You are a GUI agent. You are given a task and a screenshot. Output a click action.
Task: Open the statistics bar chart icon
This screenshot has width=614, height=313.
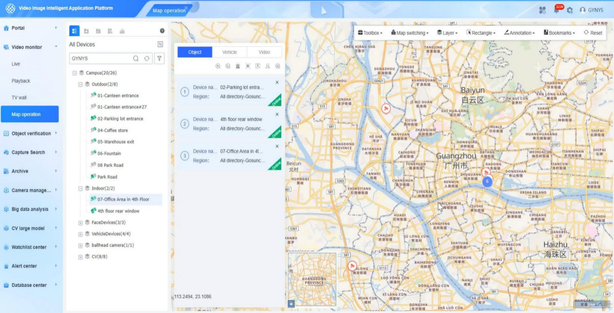[122, 31]
